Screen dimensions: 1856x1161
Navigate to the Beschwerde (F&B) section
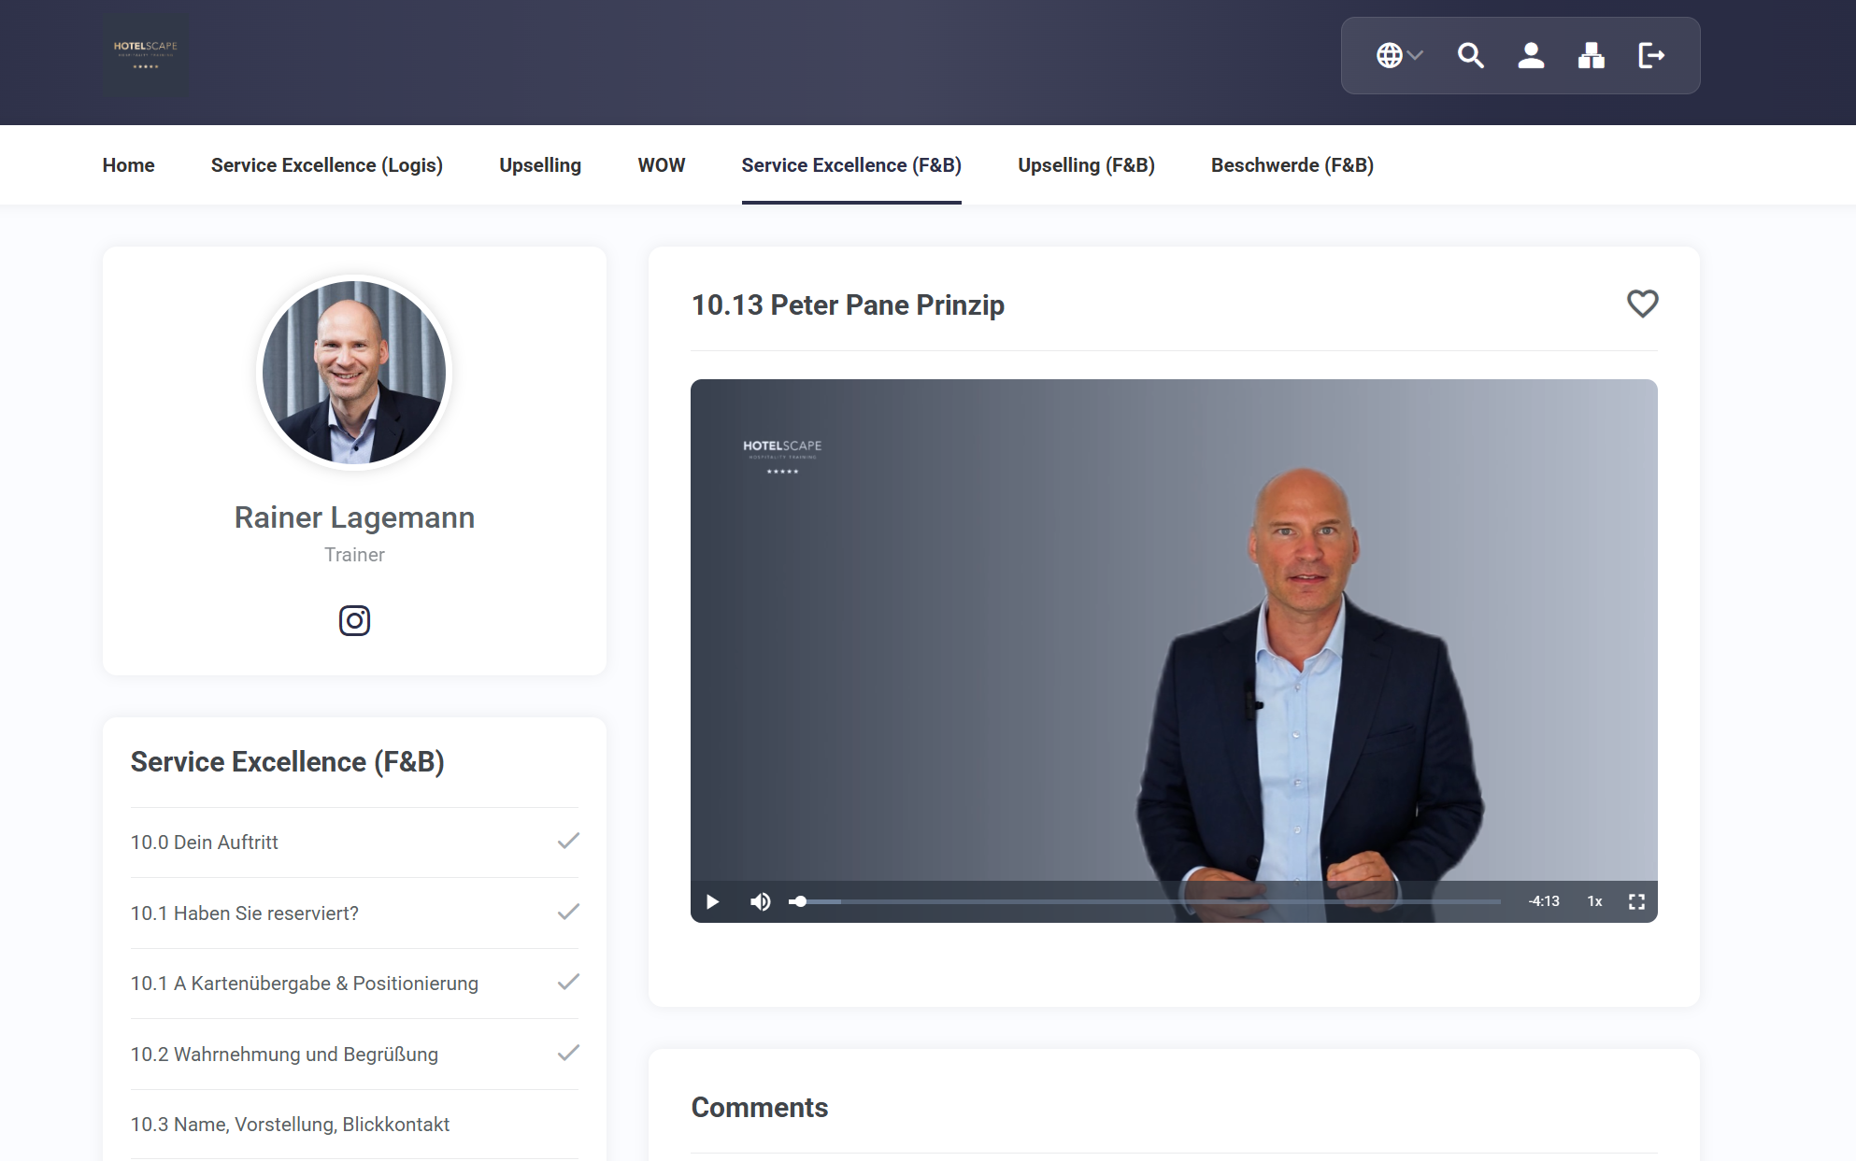click(1292, 164)
